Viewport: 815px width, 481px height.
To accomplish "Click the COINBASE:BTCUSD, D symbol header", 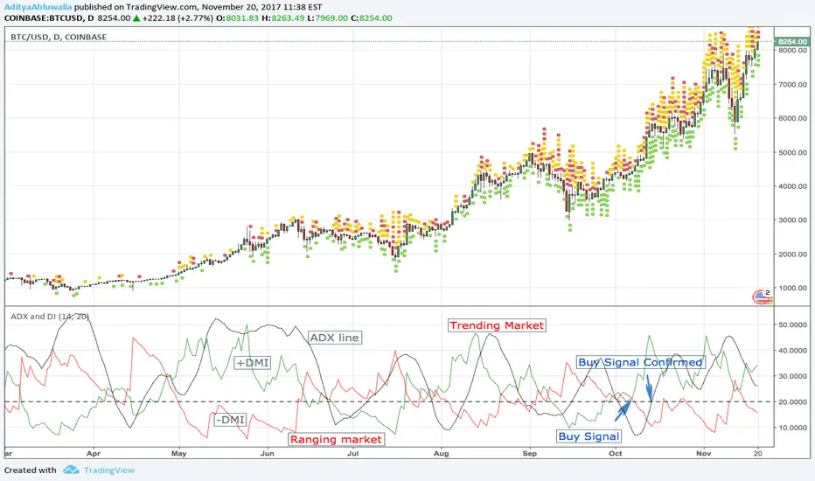I will pyautogui.click(x=49, y=18).
